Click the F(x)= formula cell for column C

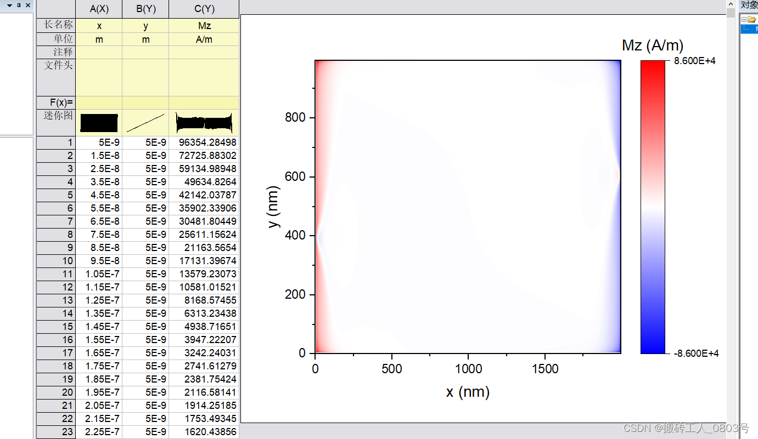click(204, 102)
